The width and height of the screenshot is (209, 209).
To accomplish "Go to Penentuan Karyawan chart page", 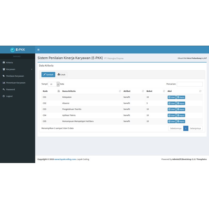I will coord(16,83).
